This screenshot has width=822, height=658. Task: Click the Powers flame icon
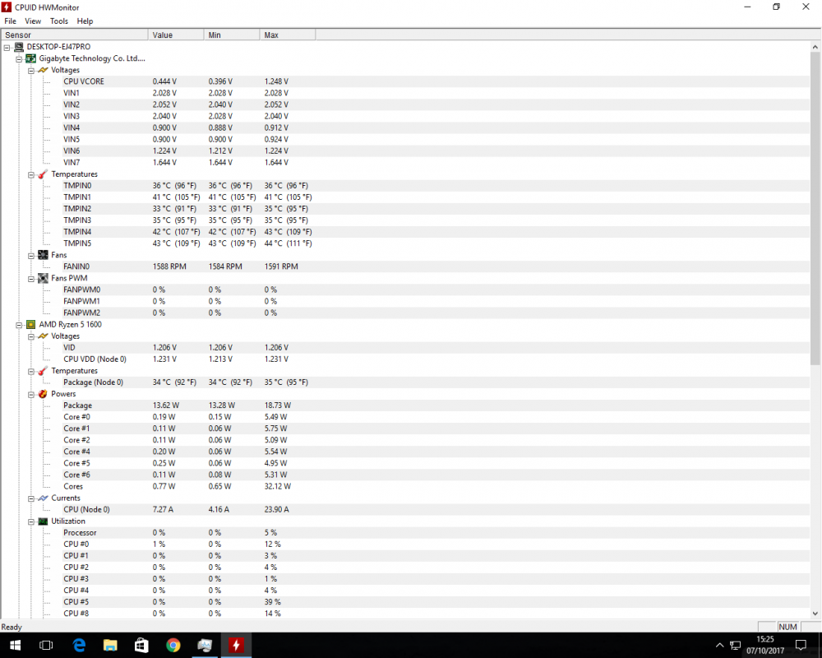click(x=43, y=394)
